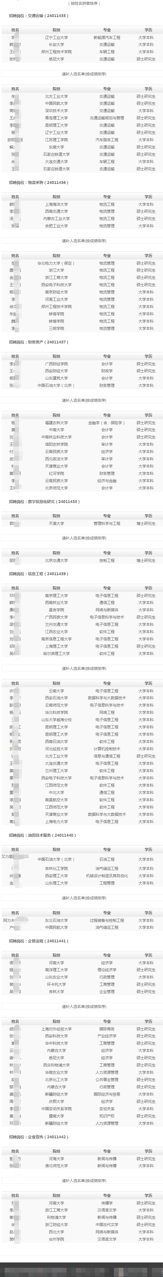Screen dimensions: 163x1277
Task: Select the school cell 东南大学
Action: (x=56, y=147)
